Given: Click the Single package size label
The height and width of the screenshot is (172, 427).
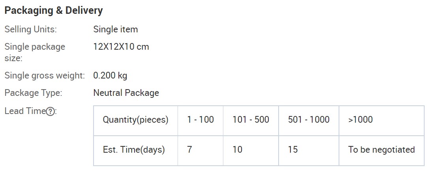Looking at the screenshot, I should click(x=35, y=52).
